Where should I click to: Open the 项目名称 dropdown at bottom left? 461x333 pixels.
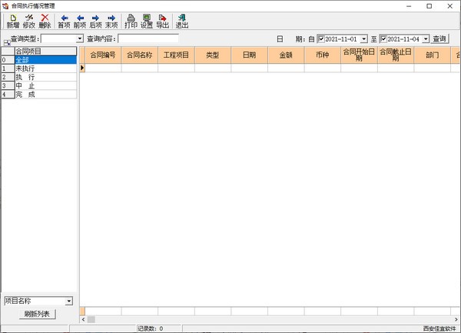coord(68,301)
